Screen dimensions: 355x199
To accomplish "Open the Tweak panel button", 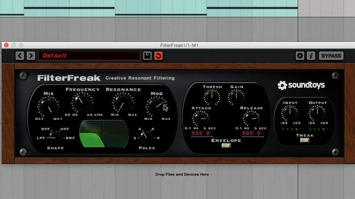I will click(x=304, y=140).
